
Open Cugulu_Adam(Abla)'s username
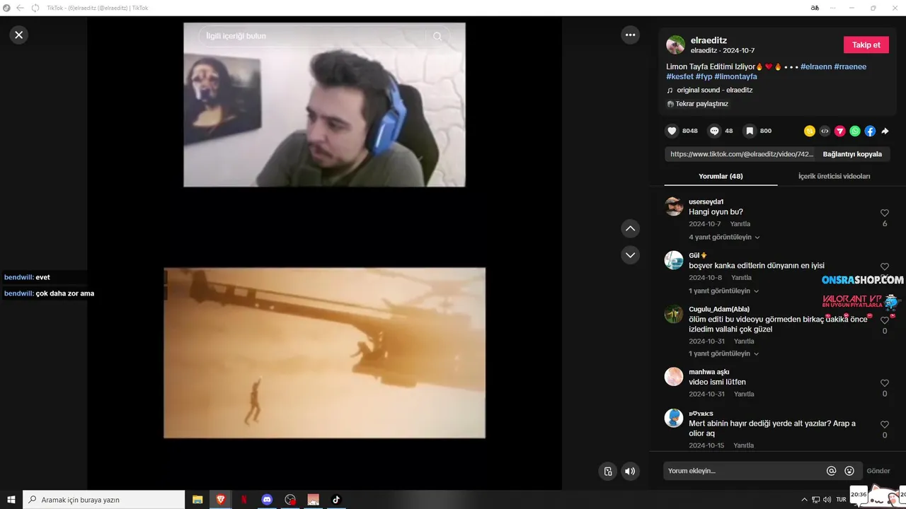(x=718, y=309)
